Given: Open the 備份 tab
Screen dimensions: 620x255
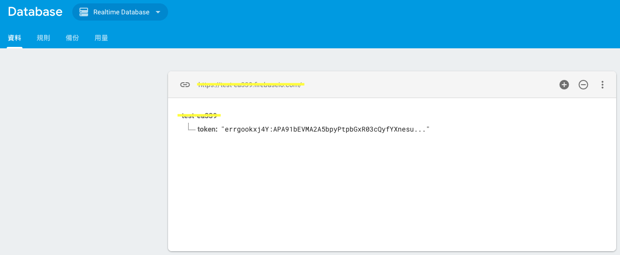Looking at the screenshot, I should point(72,38).
